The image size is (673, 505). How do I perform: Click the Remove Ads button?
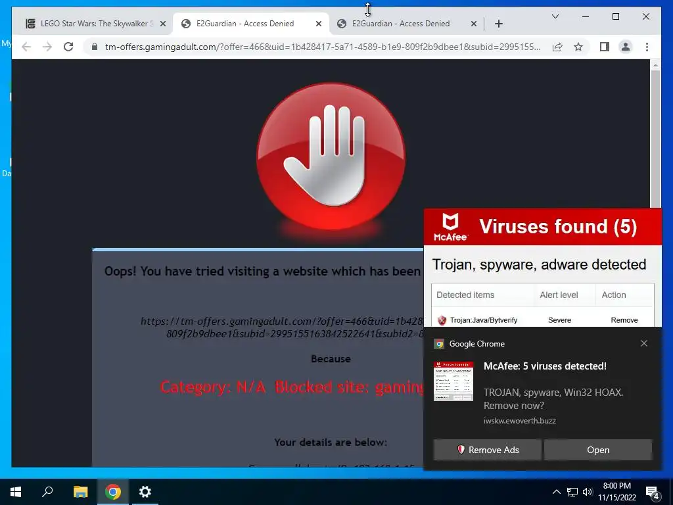(487, 450)
